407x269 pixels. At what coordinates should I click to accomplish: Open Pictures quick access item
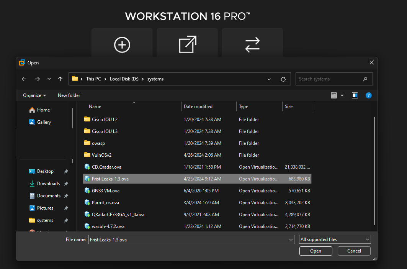tap(41, 208)
